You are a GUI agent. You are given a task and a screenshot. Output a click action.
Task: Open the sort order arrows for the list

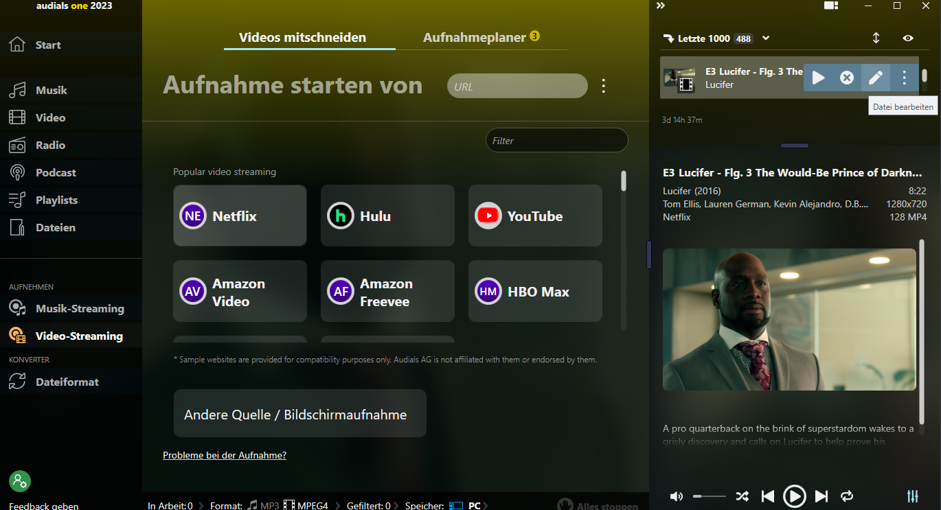876,38
